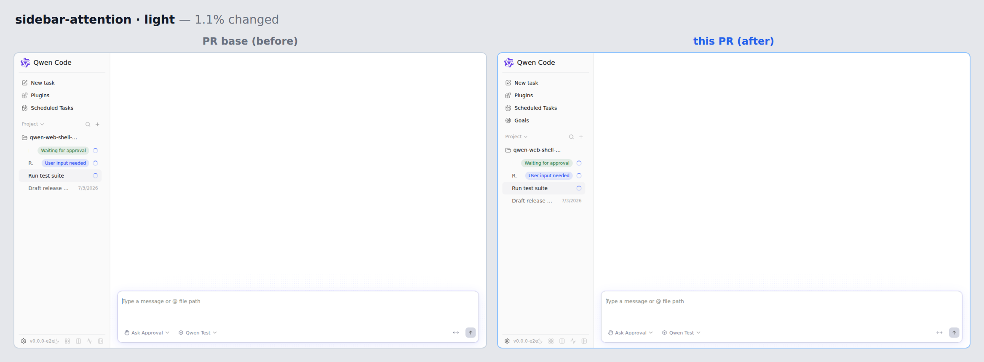This screenshot has height=362, width=984.
Task: Toggle dark mode moon icon in after panel
Action: (540, 341)
